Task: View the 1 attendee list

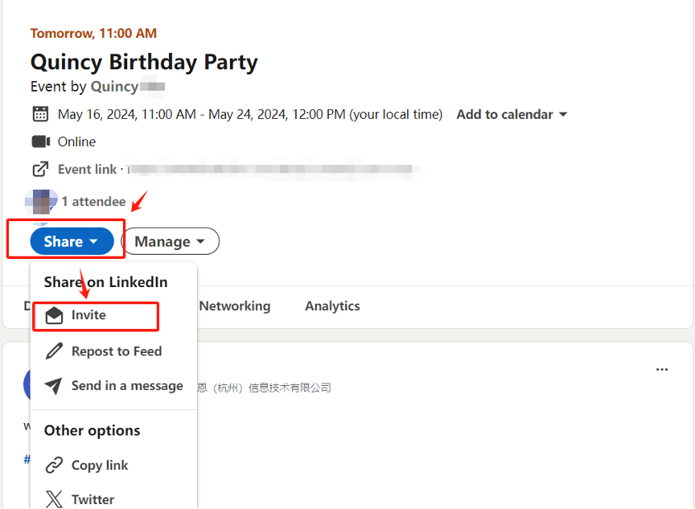Action: click(x=93, y=202)
